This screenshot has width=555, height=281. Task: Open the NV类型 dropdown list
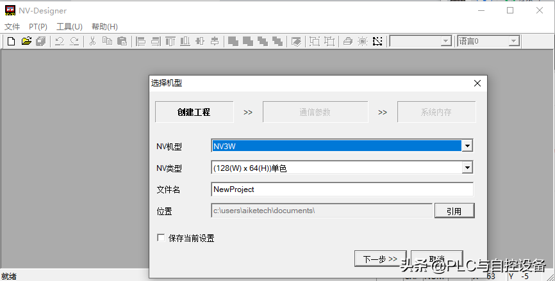pyautogui.click(x=467, y=168)
